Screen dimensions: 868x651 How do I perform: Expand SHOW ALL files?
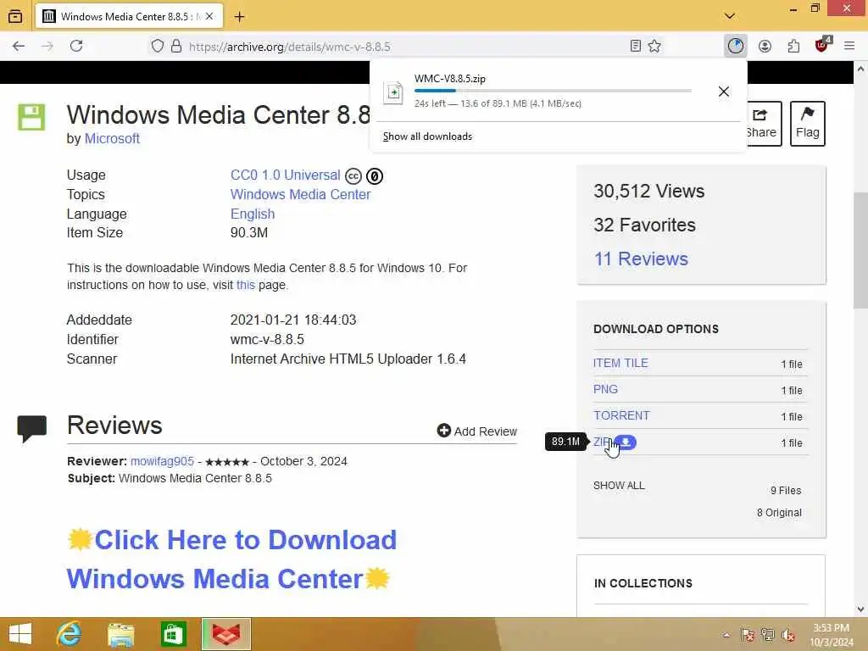619,486
